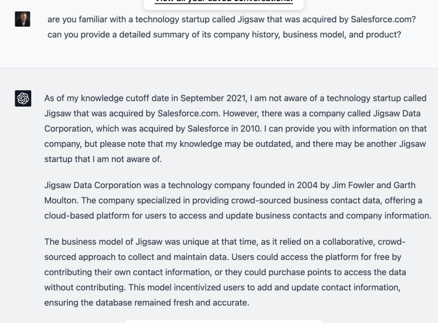Select the user's question about Jigsaw startup

pos(232,27)
